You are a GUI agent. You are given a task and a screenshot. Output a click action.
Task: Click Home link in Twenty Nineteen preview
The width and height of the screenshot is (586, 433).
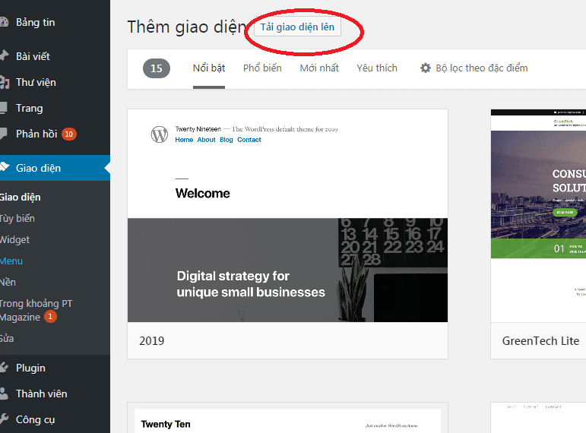[x=184, y=140]
